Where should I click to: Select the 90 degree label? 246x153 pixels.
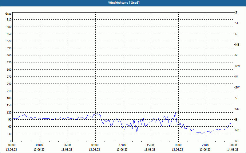pos(10,120)
